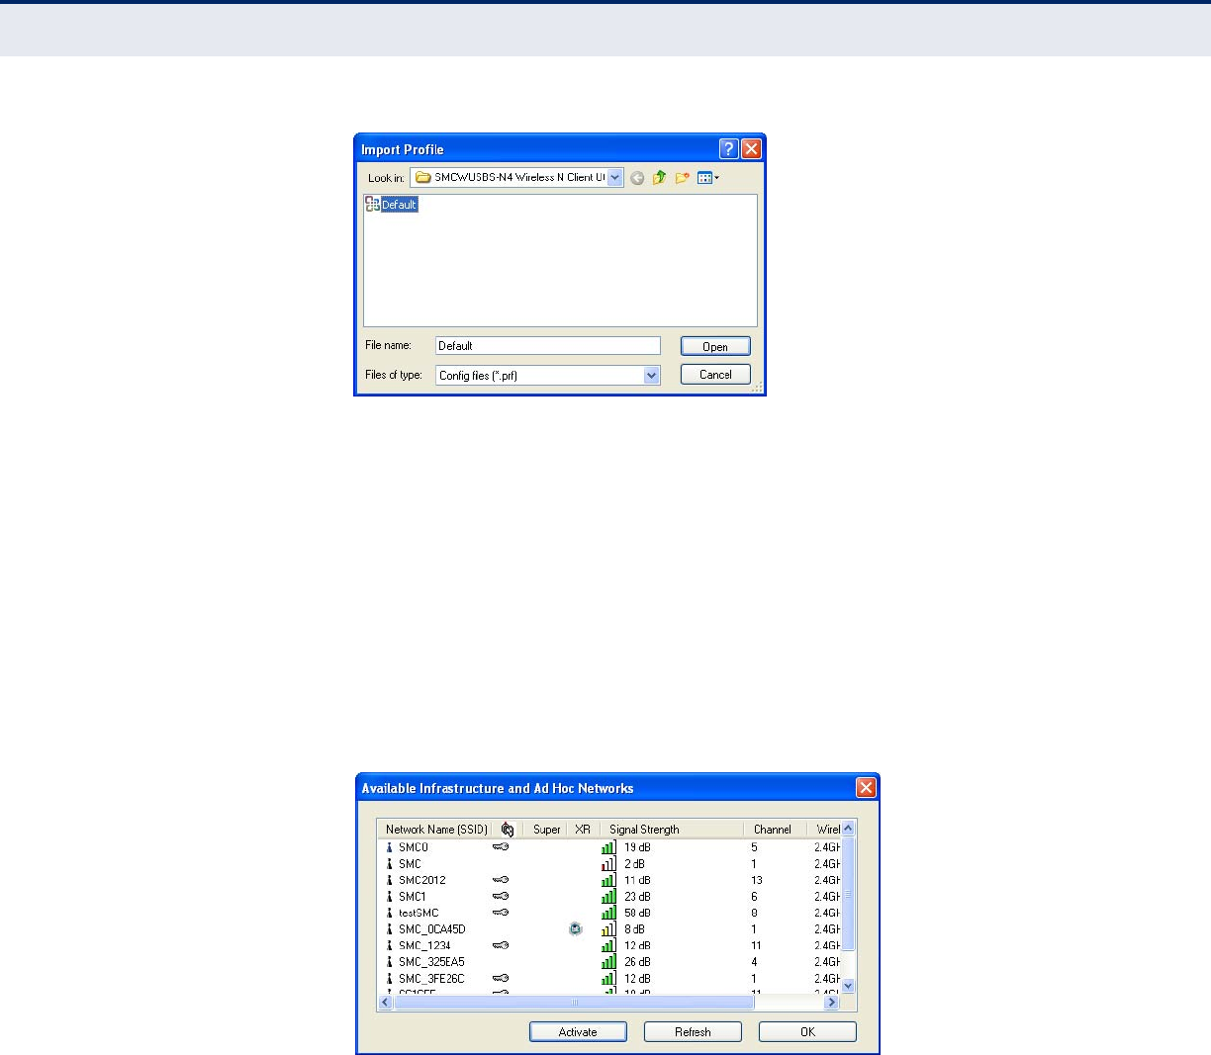Image resolution: width=1211 pixels, height=1055 pixels.
Task: Click the File name input field
Action: (x=548, y=346)
